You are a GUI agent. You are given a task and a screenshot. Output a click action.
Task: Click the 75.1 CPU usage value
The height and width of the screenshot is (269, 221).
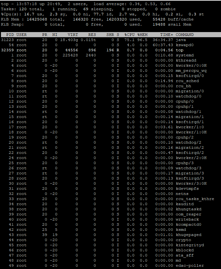(129, 40)
